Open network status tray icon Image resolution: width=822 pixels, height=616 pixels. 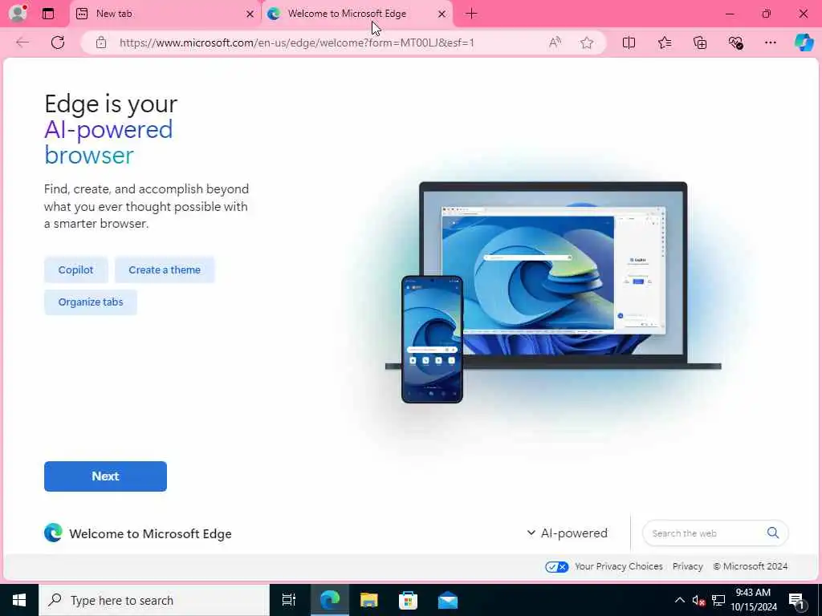718,600
